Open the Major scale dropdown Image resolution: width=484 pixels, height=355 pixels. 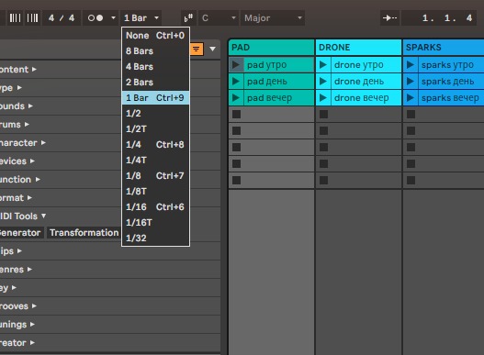point(273,18)
